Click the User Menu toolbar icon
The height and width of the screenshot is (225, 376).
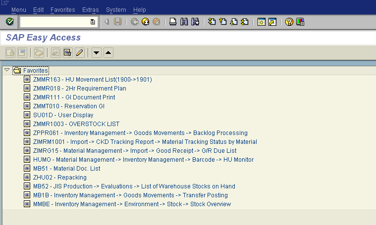(10, 52)
